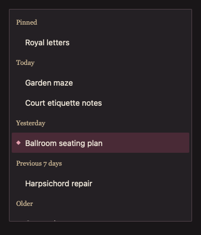Viewport: 201px width, 235px height.
Task: Click the Pinned section header
Action: point(27,22)
